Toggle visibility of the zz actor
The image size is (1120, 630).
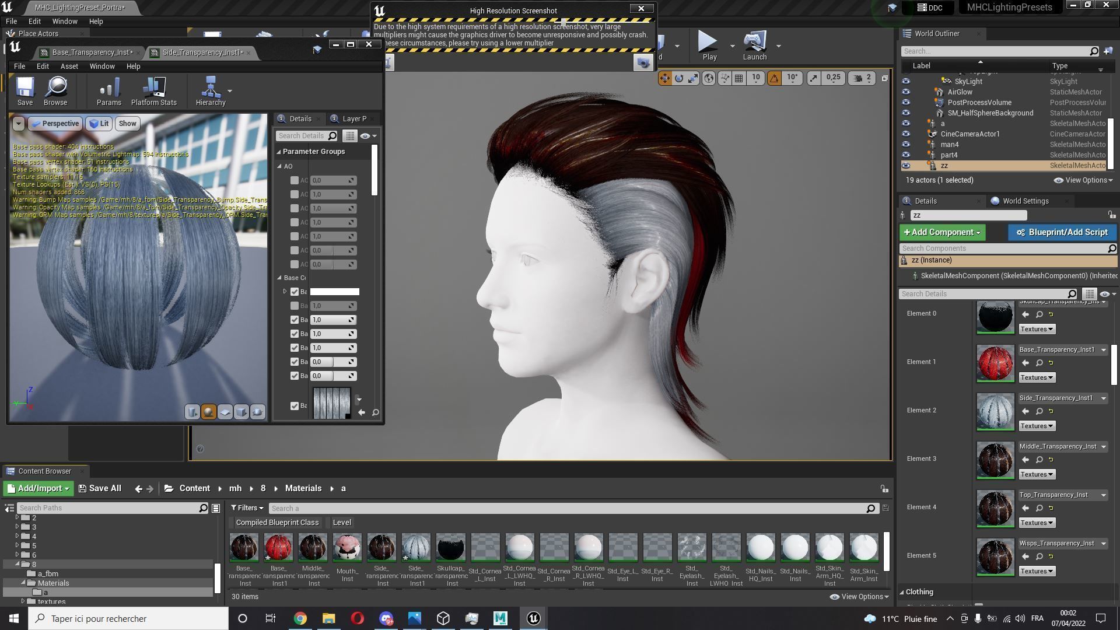pyautogui.click(x=906, y=166)
